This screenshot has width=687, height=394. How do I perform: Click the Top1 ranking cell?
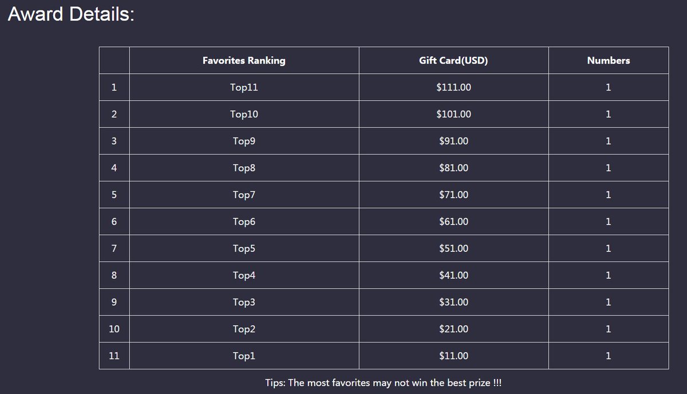[x=244, y=356]
